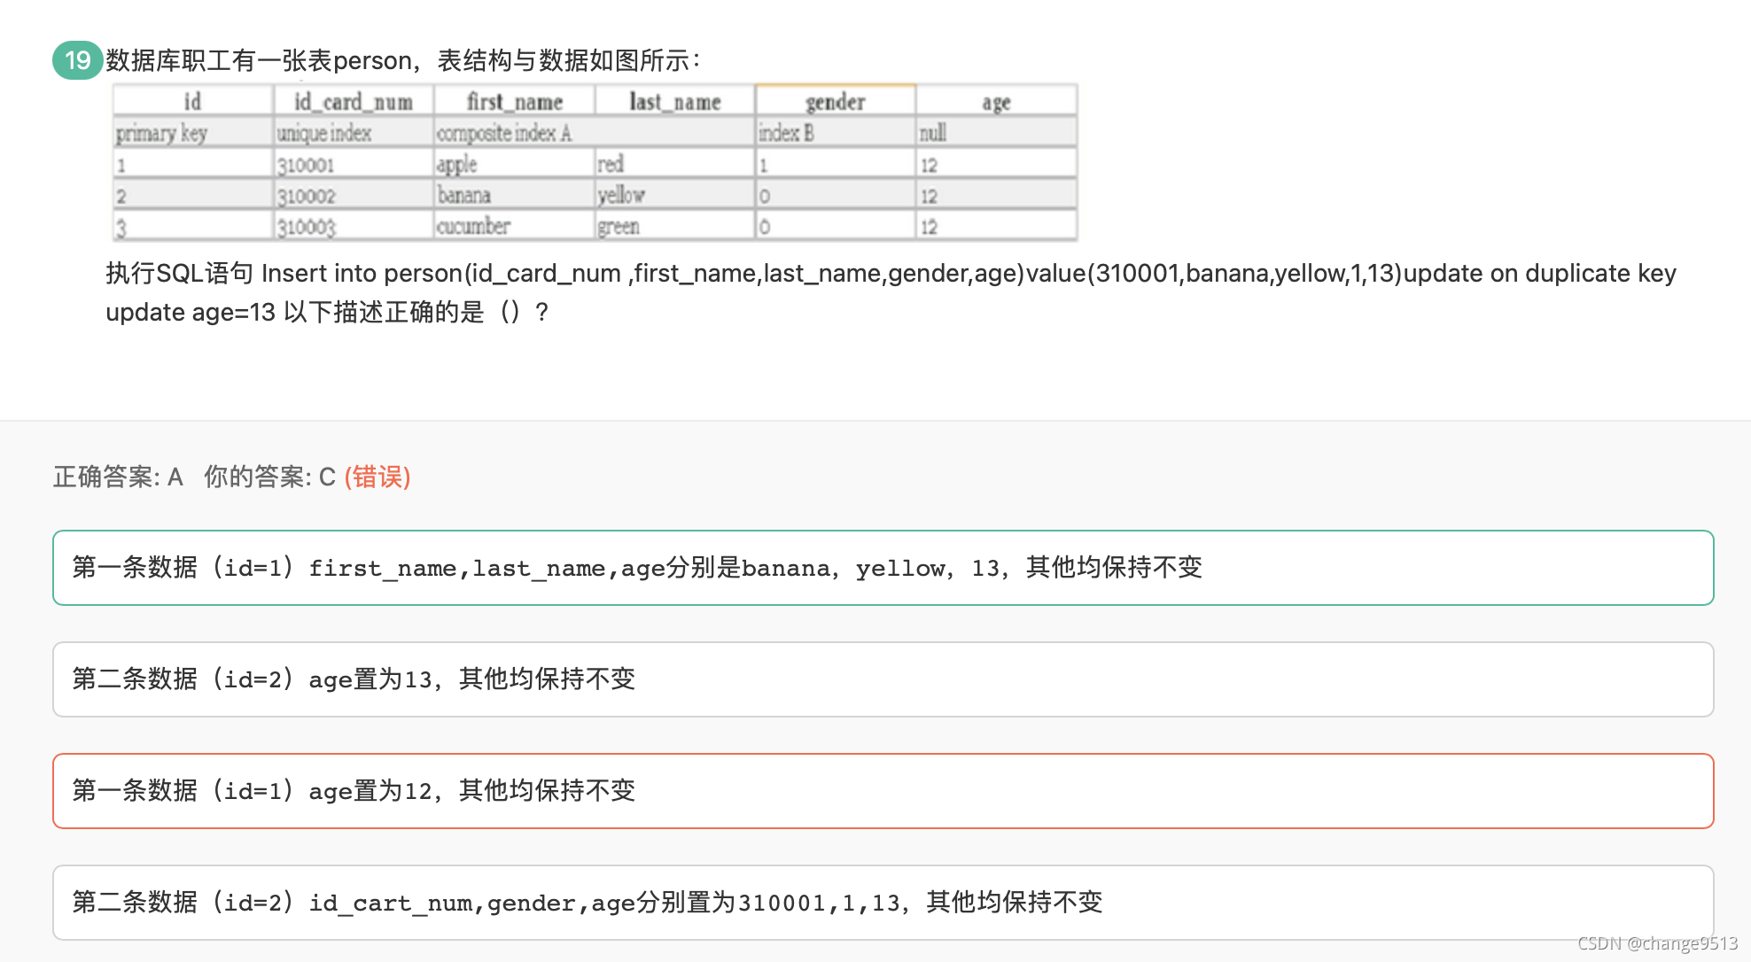1751x962 pixels.
Task: Click the id_card_num column header in table
Action: click(354, 102)
